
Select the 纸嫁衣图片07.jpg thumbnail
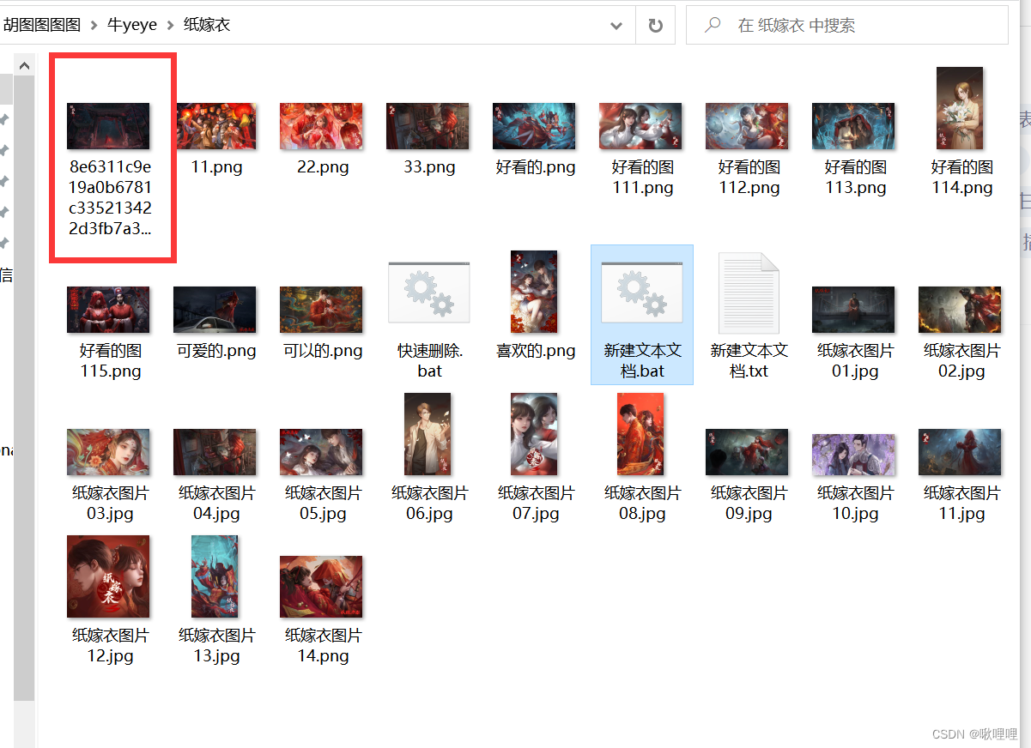pos(534,434)
